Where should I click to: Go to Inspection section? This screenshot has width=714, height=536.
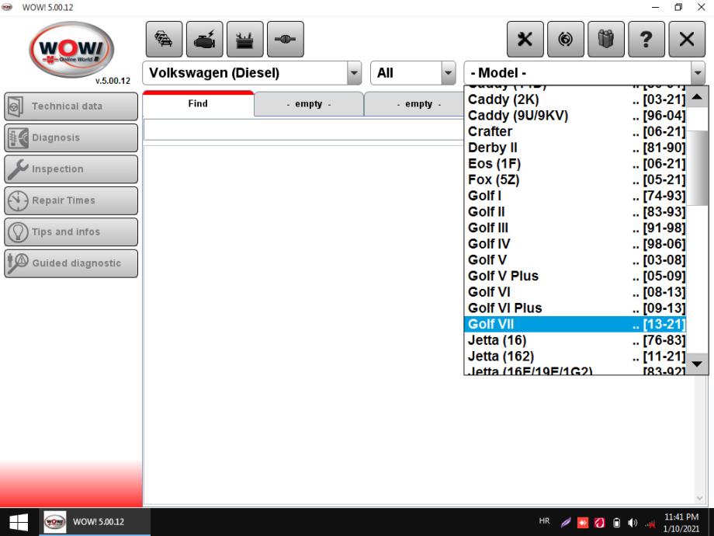71,169
